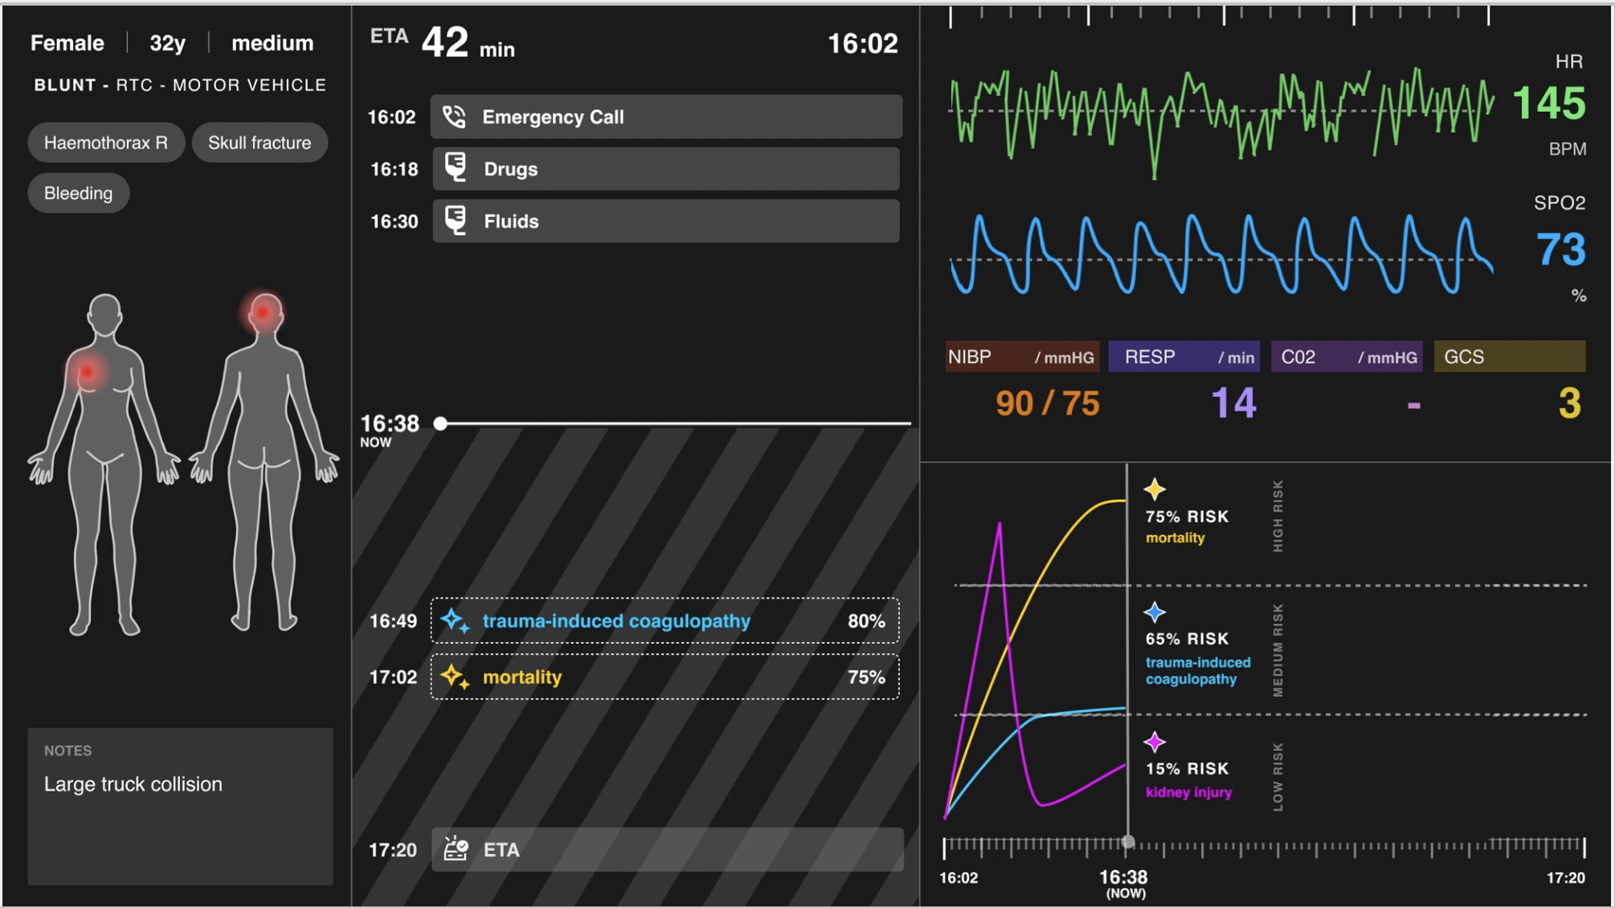Open the 16:30 Fluids timeline entry

pos(666,221)
